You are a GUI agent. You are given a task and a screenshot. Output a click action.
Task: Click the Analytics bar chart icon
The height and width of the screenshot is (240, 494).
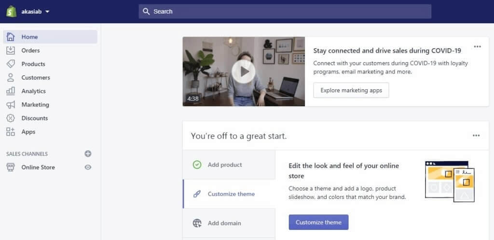coord(11,91)
